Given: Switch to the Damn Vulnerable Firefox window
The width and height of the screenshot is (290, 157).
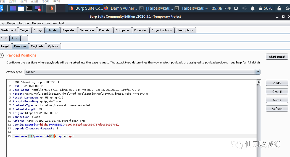Looking at the screenshot, I should [121, 8].
